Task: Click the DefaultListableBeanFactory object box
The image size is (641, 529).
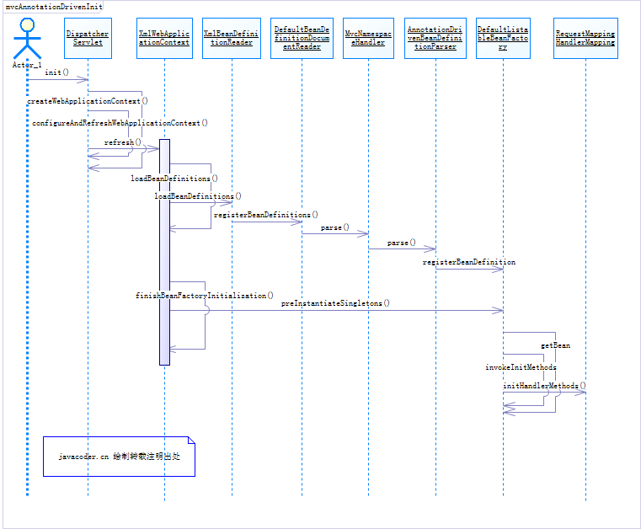Action: tap(503, 38)
